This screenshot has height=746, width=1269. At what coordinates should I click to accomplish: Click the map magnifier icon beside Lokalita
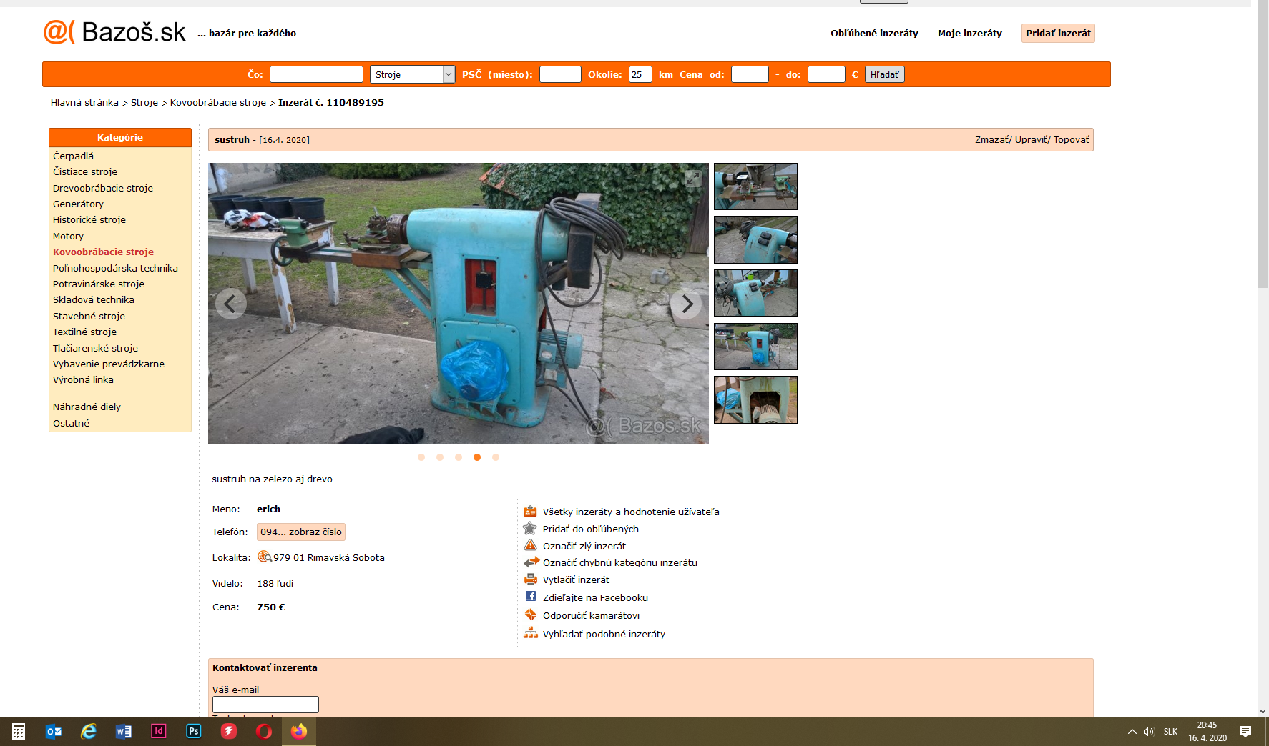264,557
